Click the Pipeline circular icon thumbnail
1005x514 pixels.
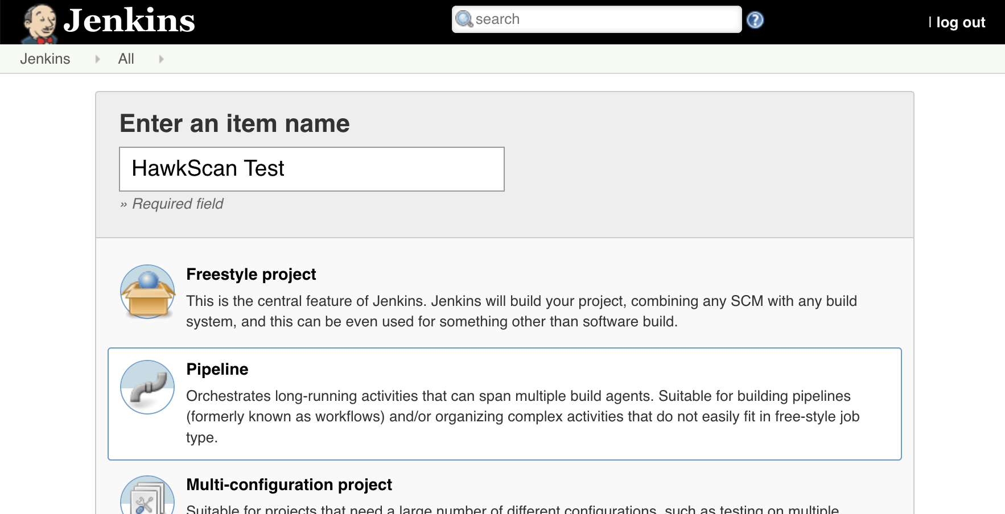(x=147, y=387)
